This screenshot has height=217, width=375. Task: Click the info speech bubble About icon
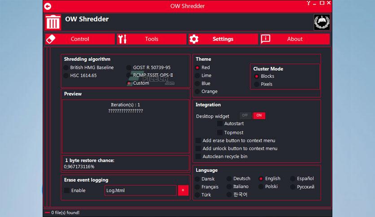pos(266,39)
